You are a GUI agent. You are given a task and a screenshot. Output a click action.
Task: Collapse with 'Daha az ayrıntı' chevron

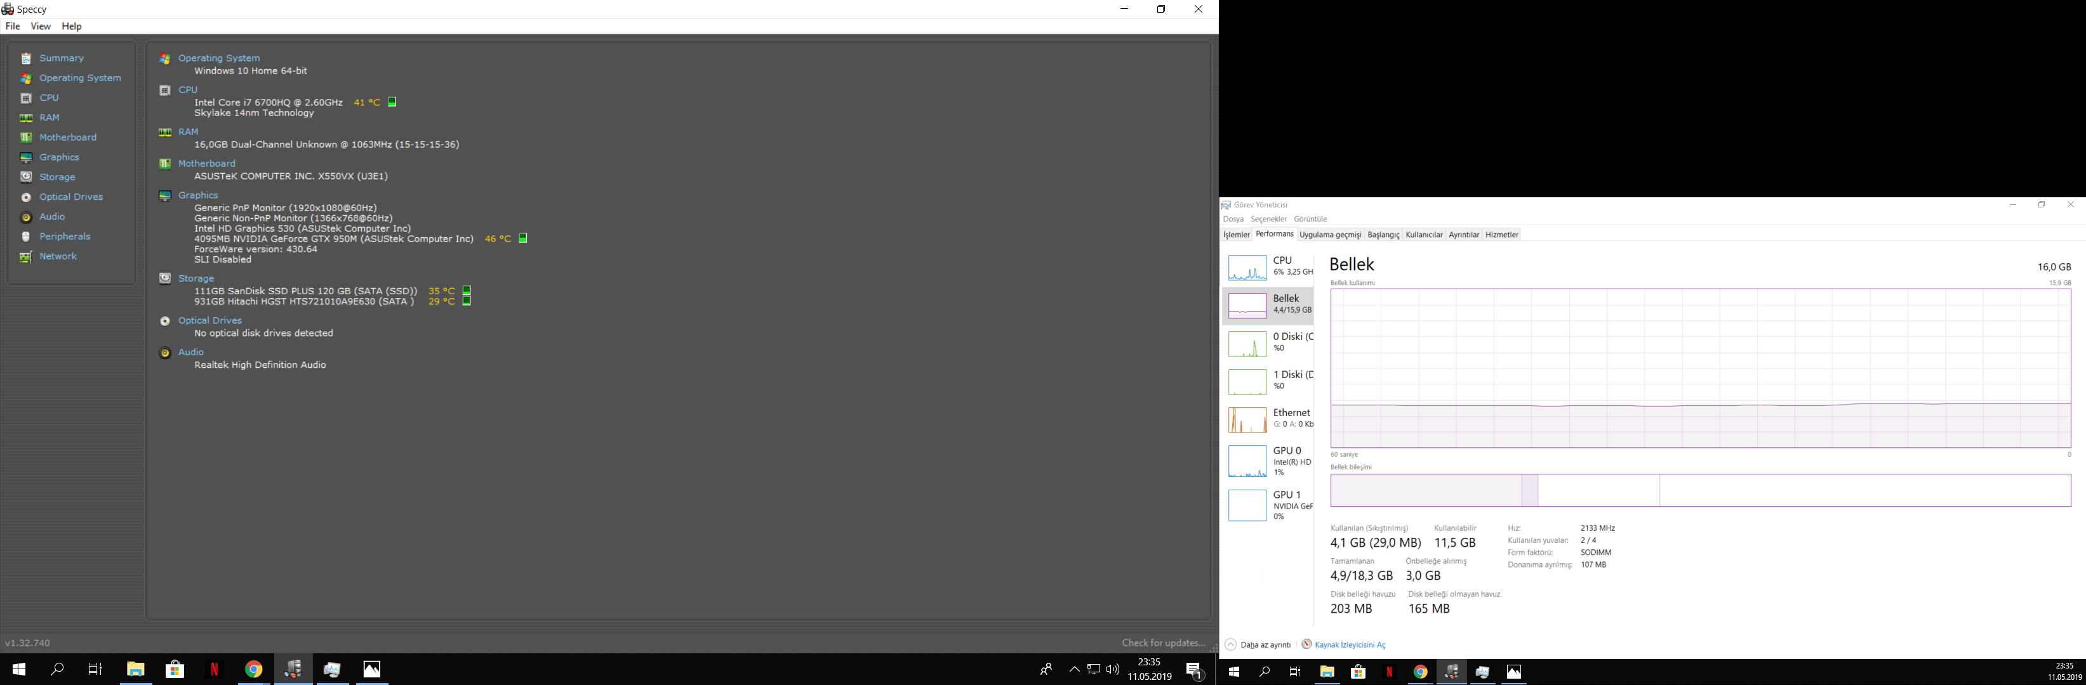tap(1231, 644)
